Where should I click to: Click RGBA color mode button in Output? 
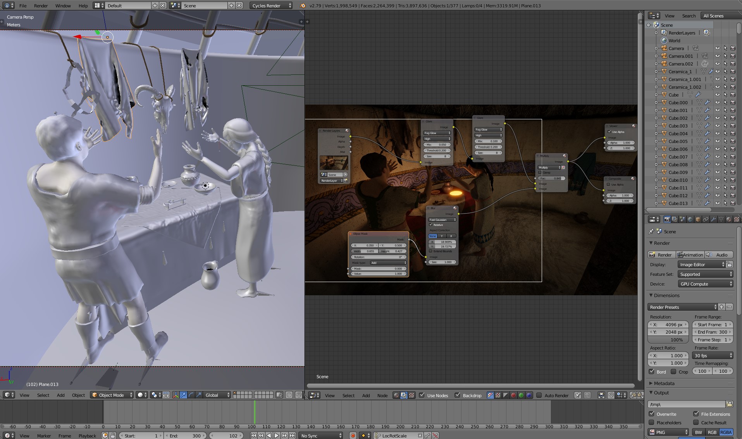pyautogui.click(x=726, y=432)
